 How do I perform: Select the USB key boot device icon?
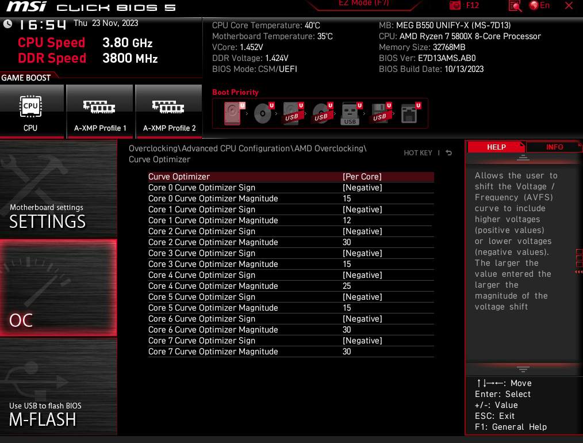tap(351, 113)
